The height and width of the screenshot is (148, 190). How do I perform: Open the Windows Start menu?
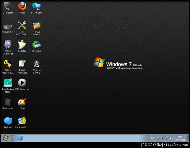pos(6,138)
